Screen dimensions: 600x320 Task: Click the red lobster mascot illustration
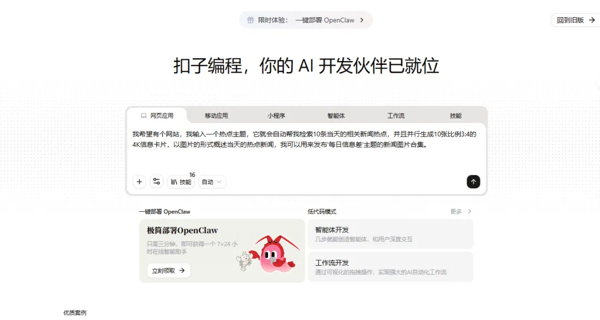click(x=275, y=254)
